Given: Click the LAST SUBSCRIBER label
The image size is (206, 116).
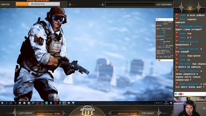Looking at the screenshot, I should pos(164,5).
